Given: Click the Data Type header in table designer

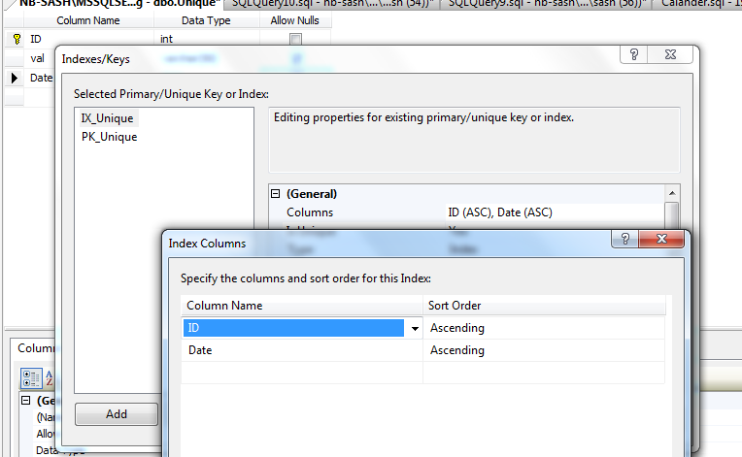Looking at the screenshot, I should (x=206, y=20).
